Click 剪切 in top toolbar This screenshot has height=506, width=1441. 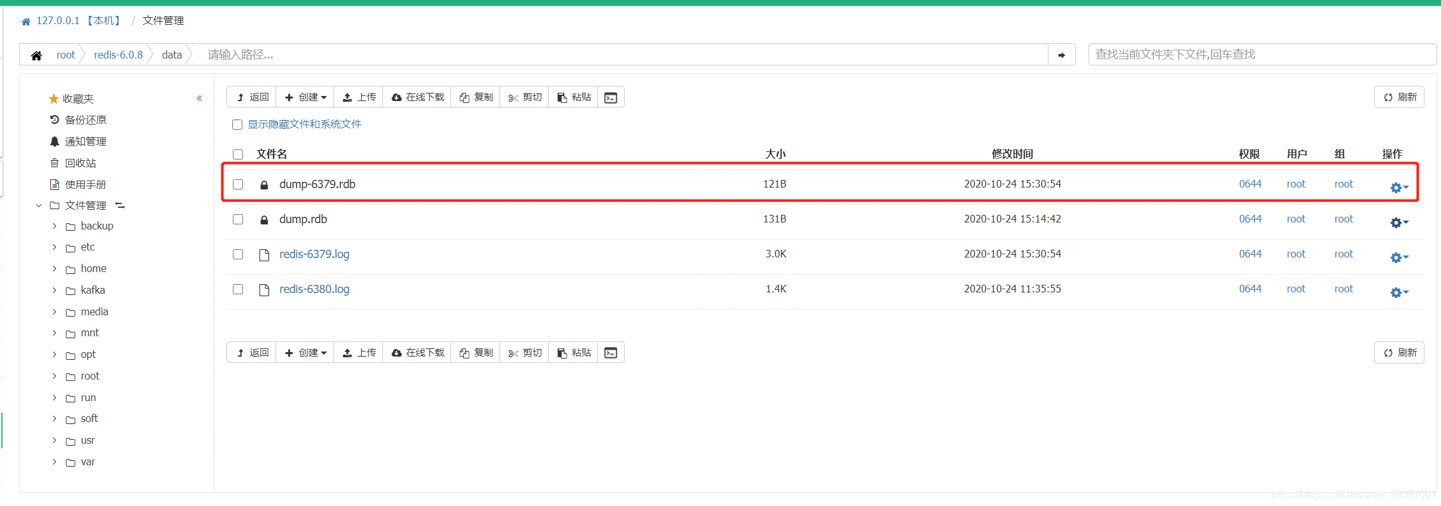click(525, 97)
